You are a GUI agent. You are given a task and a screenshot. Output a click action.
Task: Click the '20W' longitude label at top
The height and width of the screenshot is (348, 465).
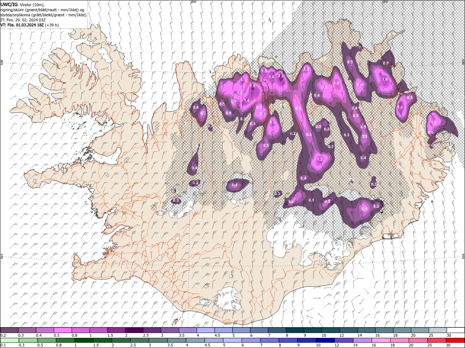(x=193, y=2)
